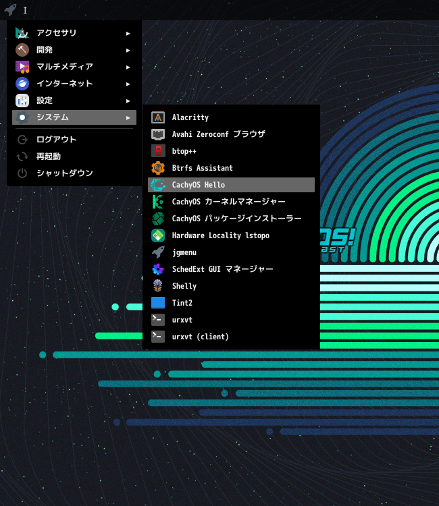Open the Tint2 entry
Viewport: 439px width, 506px height.
tap(231, 303)
